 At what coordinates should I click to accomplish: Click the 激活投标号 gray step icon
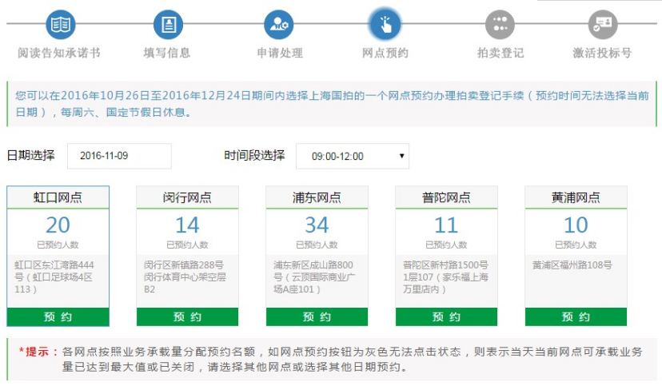pyautogui.click(x=602, y=25)
